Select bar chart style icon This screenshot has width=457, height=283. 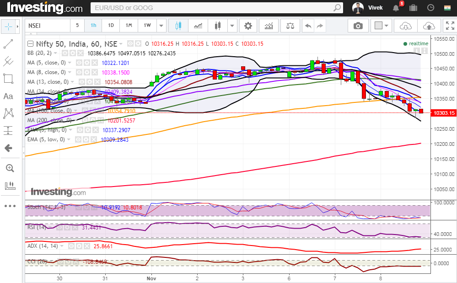click(x=218, y=26)
